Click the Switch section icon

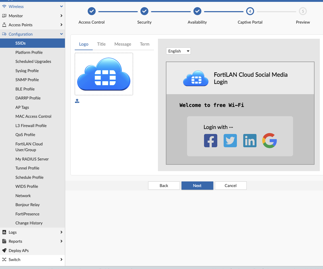pyautogui.click(x=4, y=259)
